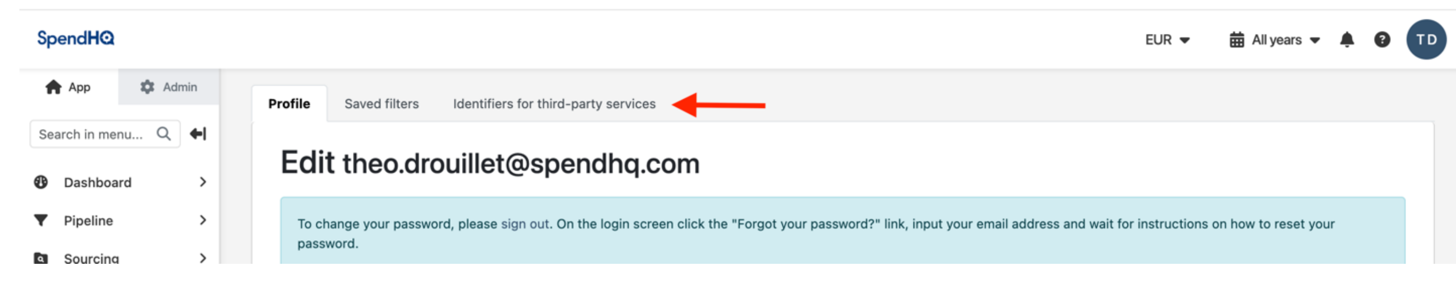
Task: Focus the Search in menu field
Action: coord(105,134)
